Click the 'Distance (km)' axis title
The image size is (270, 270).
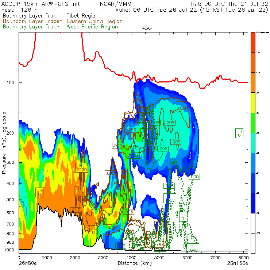(135, 263)
